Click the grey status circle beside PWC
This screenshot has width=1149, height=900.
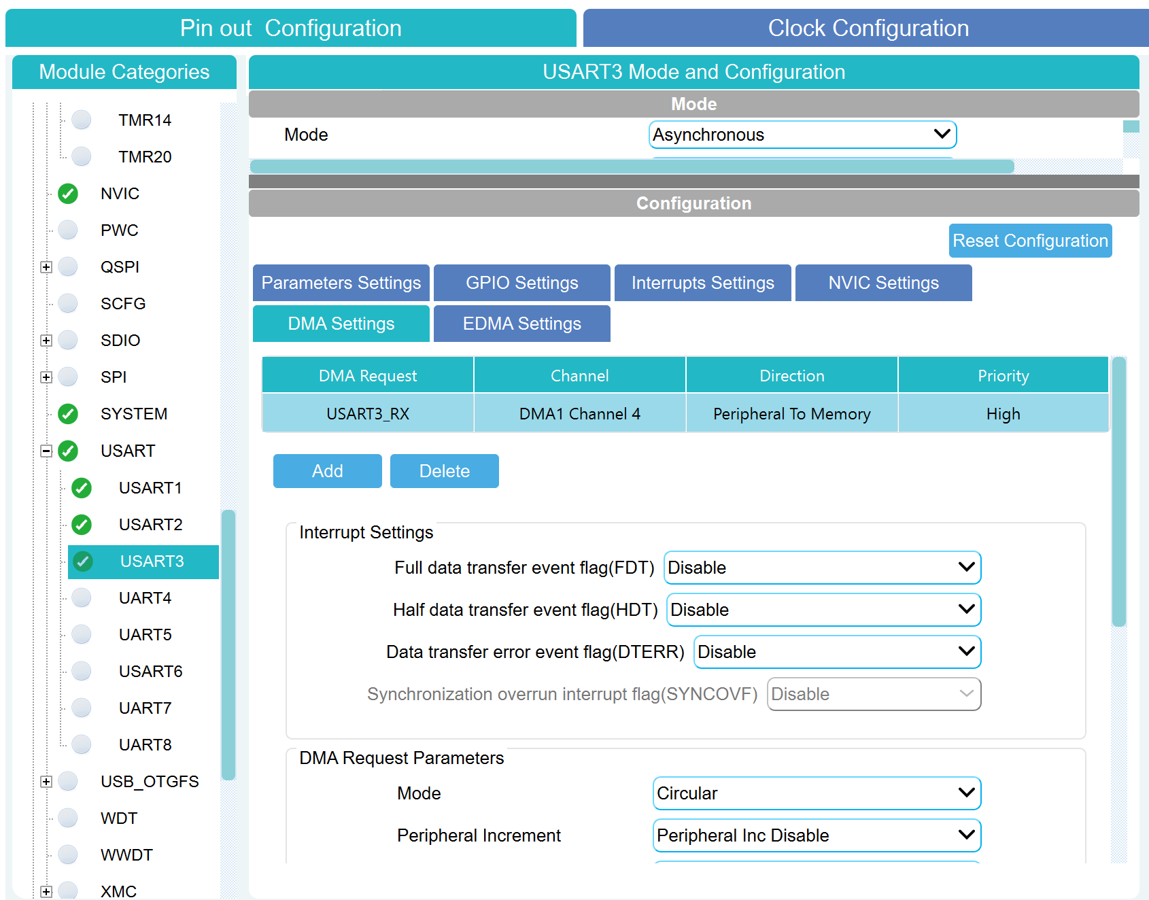(68, 230)
